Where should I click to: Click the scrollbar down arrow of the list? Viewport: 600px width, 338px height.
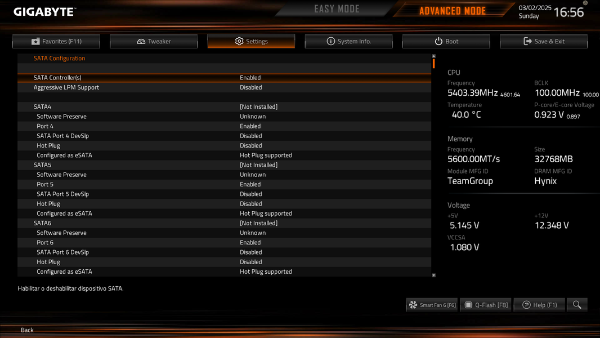pyautogui.click(x=433, y=275)
